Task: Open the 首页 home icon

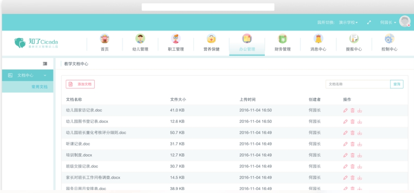Action: point(104,39)
